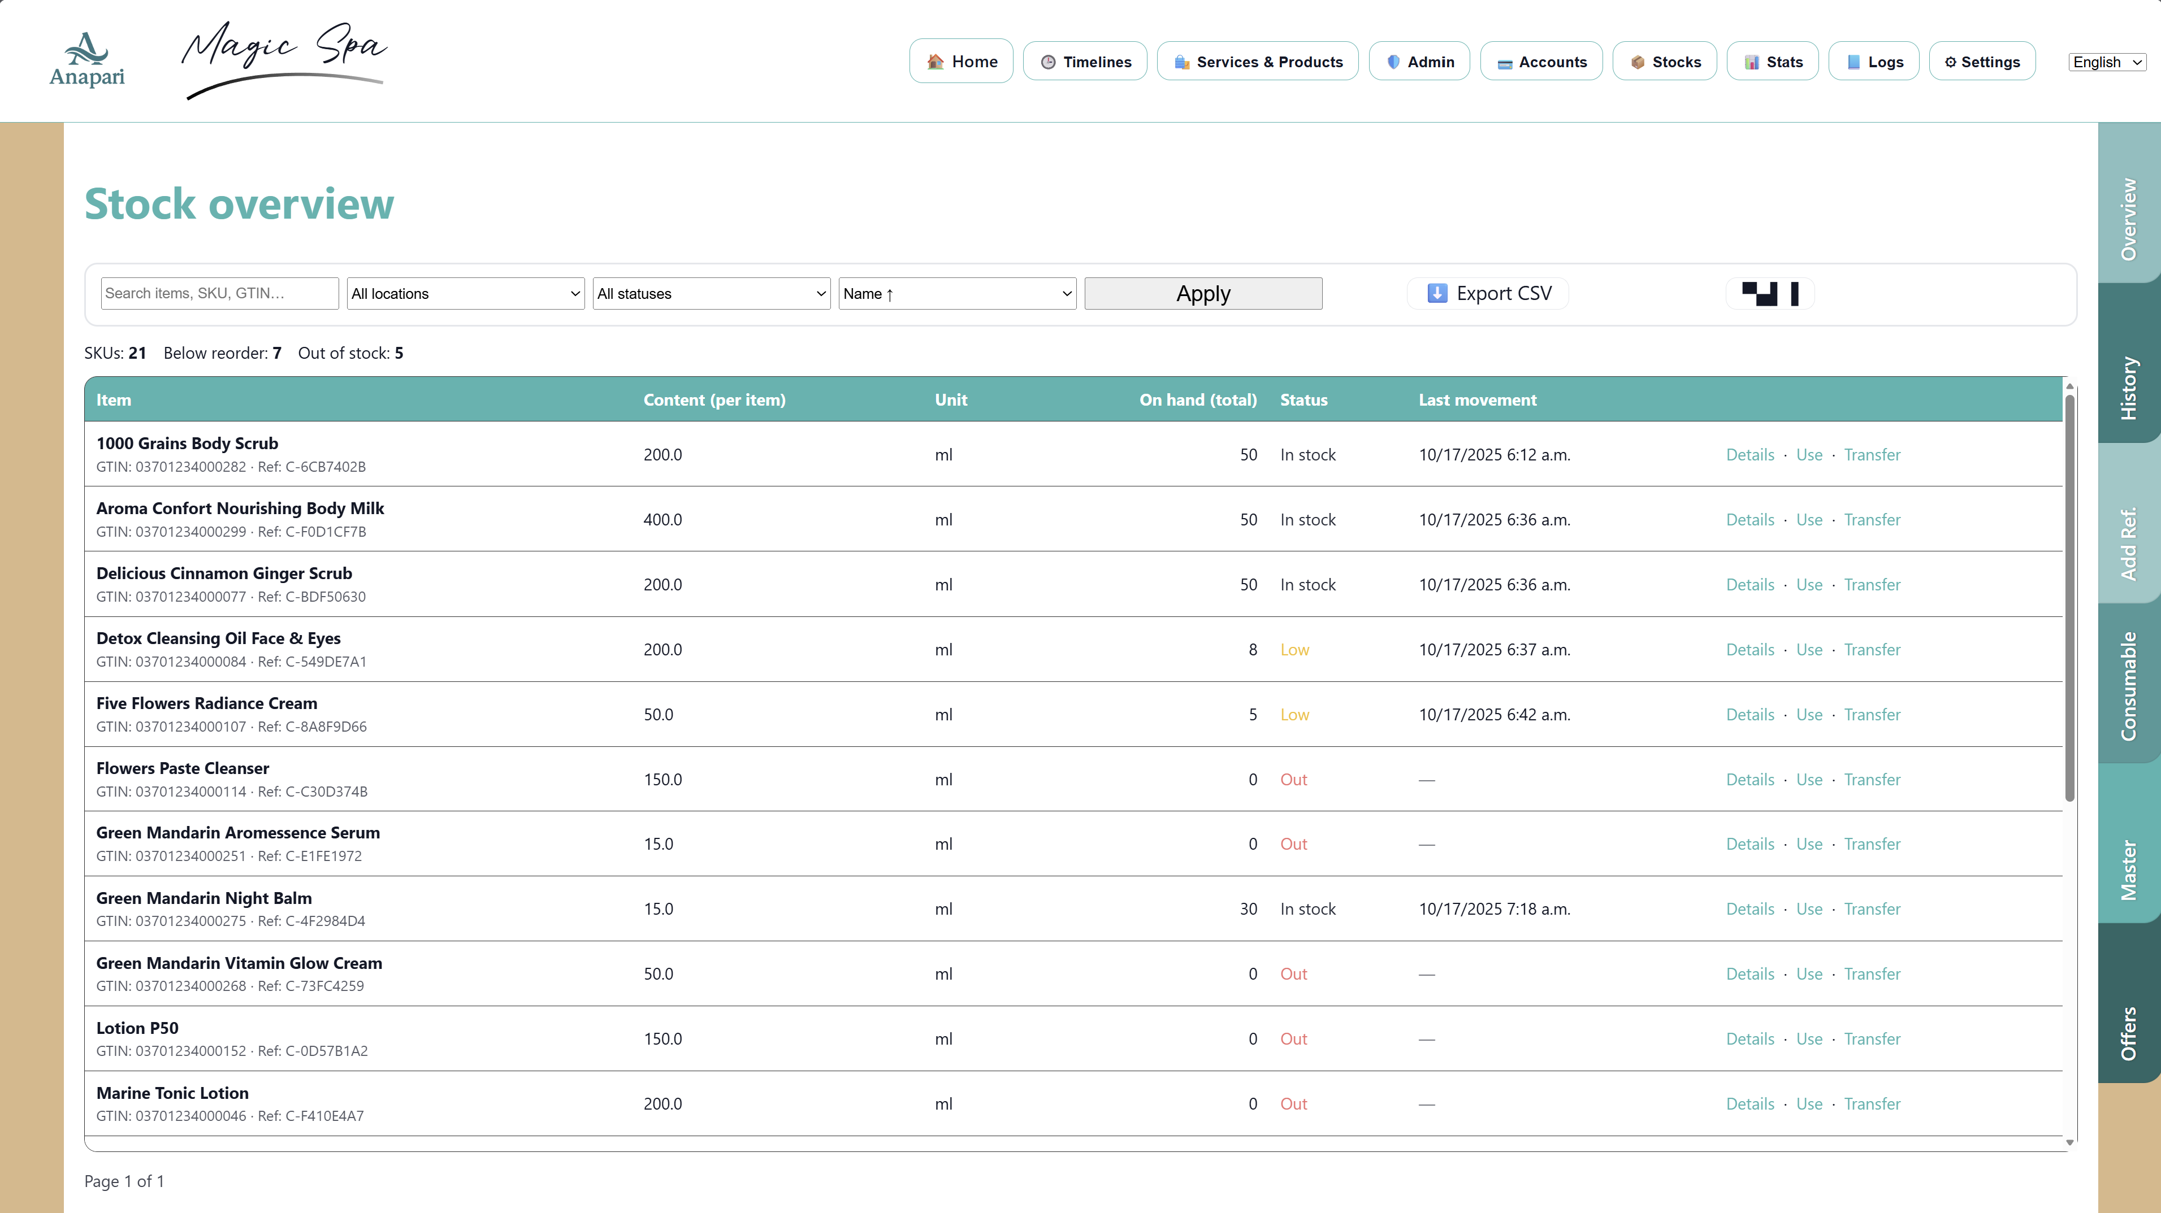Image resolution: width=2161 pixels, height=1213 pixels.
Task: Click the Export CSV download icon
Action: pyautogui.click(x=1437, y=293)
